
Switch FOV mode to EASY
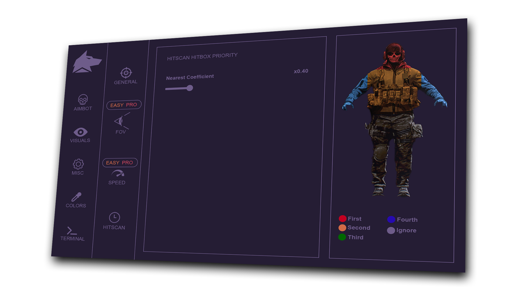click(x=117, y=105)
